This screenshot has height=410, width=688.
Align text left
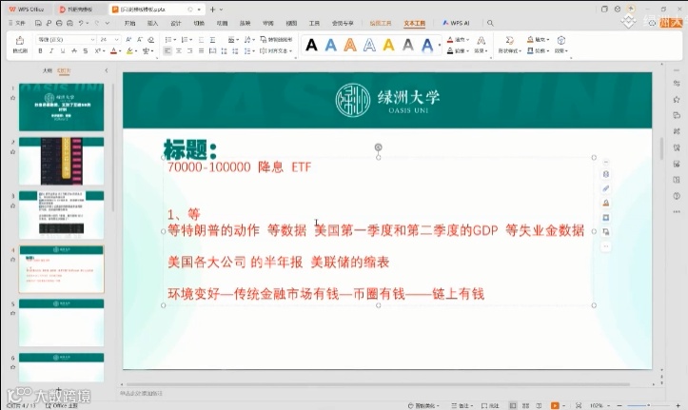point(167,51)
